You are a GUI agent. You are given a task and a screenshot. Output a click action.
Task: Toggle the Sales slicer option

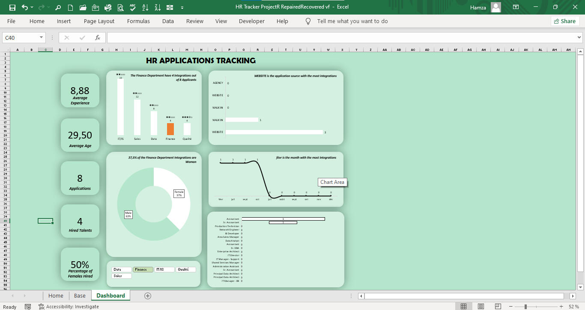[122, 276]
